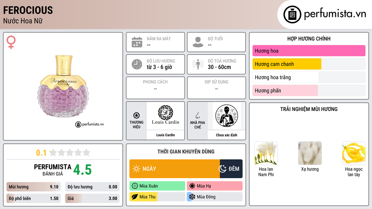The height and width of the screenshot is (209, 372).
Task: Click the snowflake icon beside Mùa Đông
Action: 192,197
